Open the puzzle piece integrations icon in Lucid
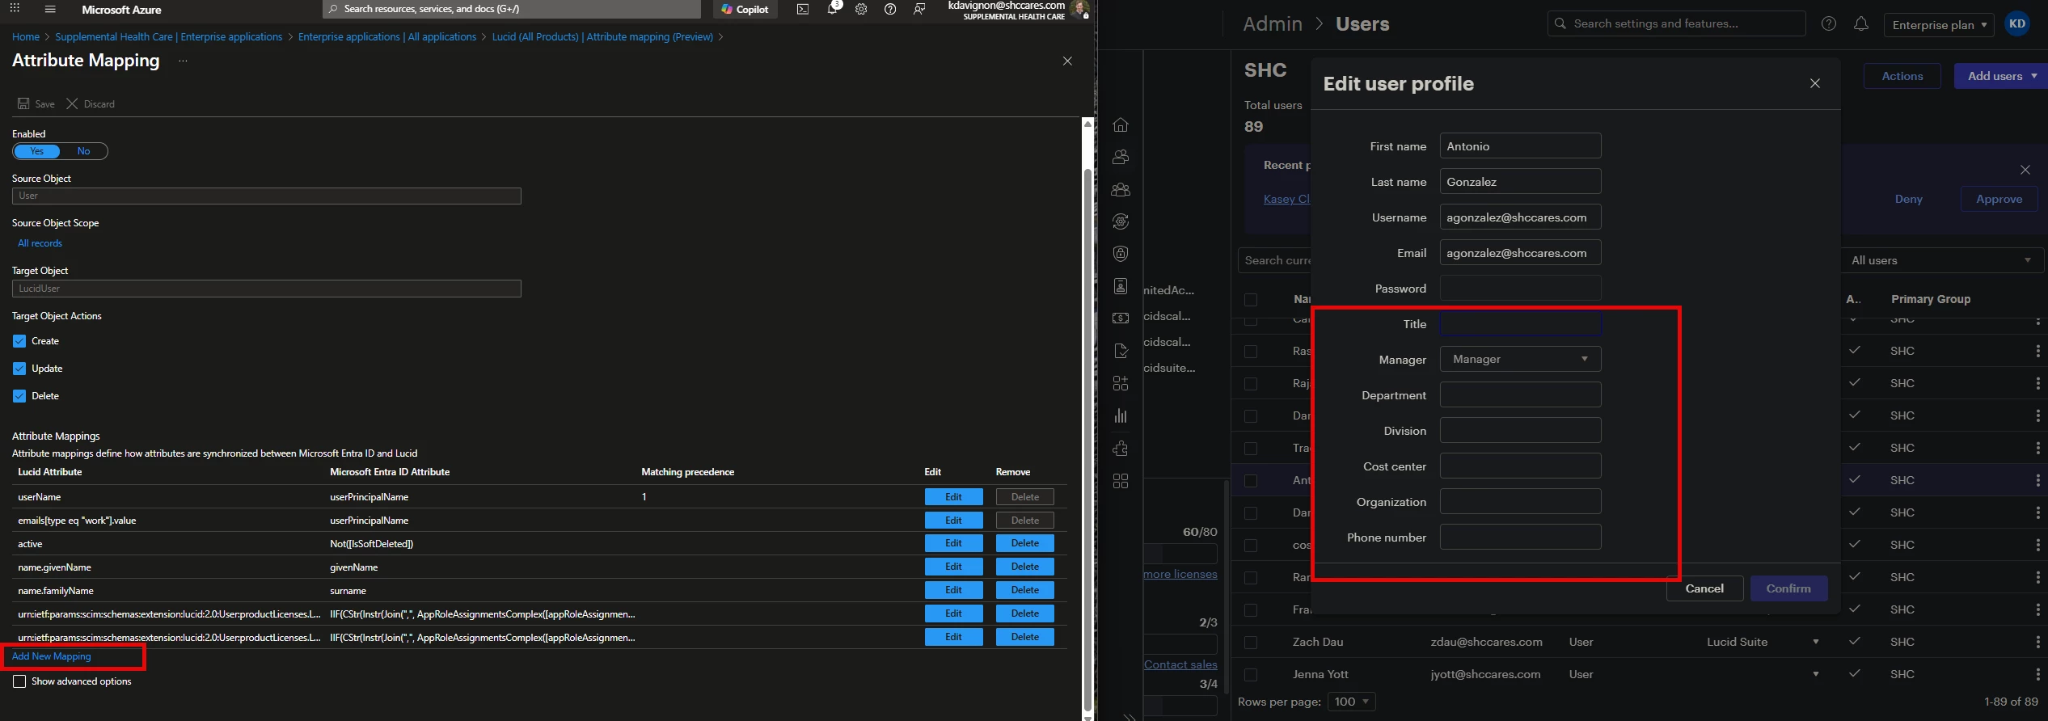This screenshot has height=721, width=2048. [1121, 449]
